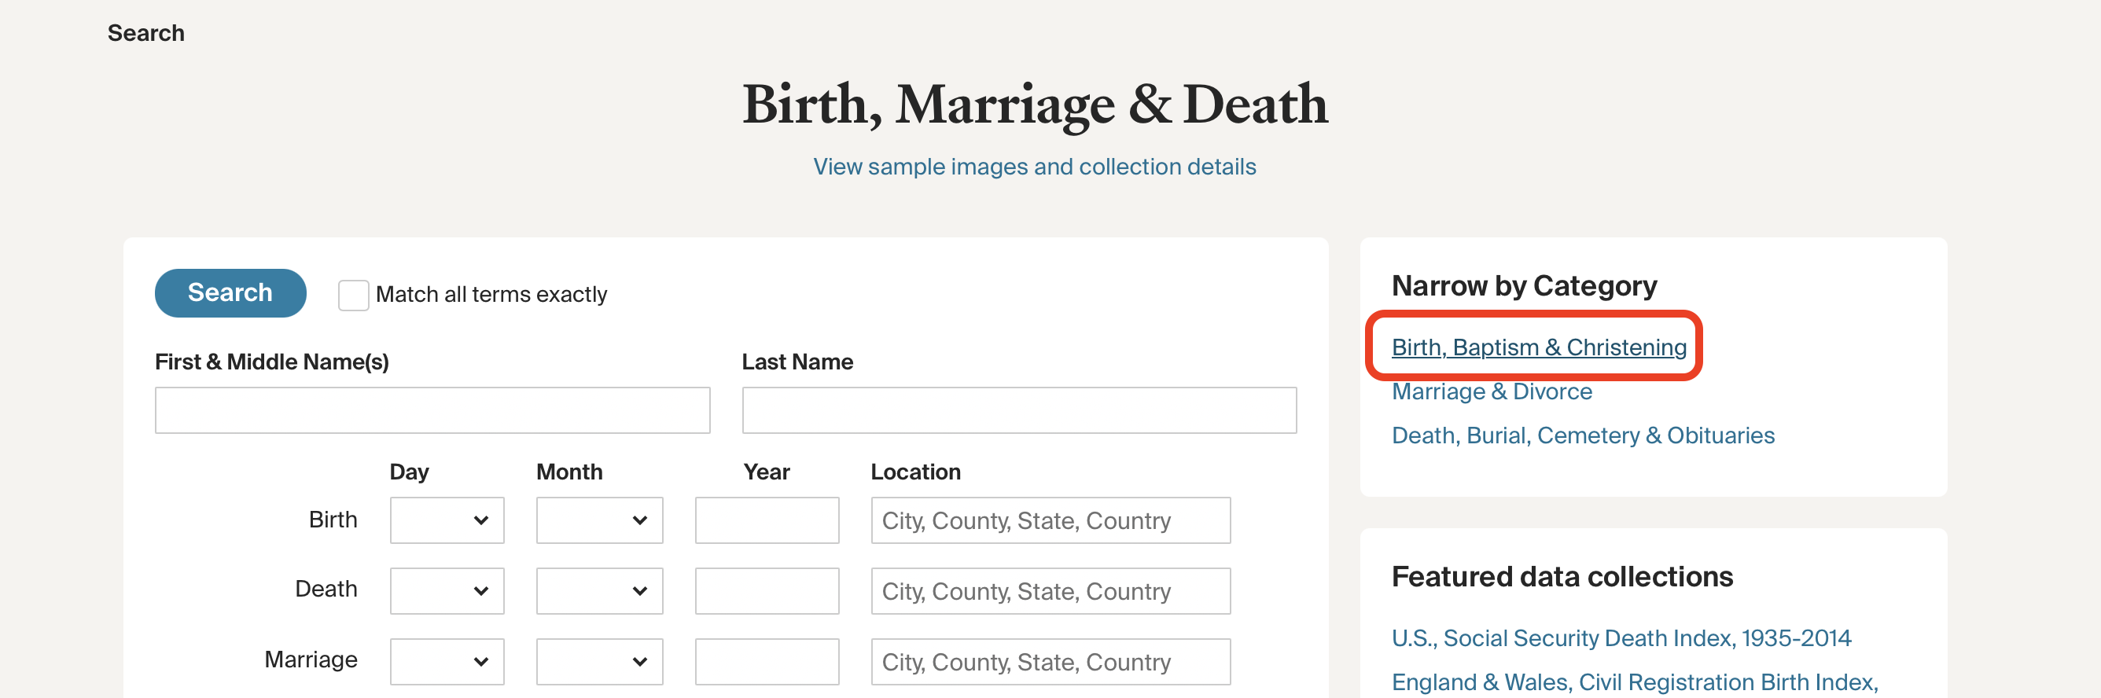The width and height of the screenshot is (2101, 698).
Task: Click the Death location field
Action: coord(1050,590)
